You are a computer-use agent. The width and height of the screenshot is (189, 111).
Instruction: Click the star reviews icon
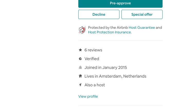click(x=80, y=50)
